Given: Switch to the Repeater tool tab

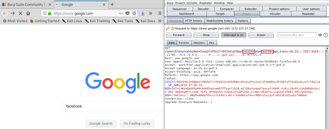Looking at the screenshot, I should [x=308, y=14].
